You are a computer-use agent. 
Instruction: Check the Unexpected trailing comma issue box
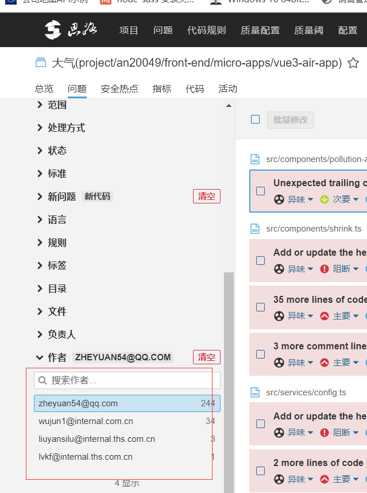[x=261, y=191]
